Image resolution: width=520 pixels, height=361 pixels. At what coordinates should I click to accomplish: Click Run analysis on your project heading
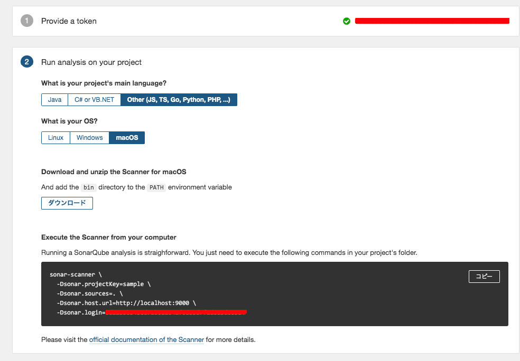(91, 62)
